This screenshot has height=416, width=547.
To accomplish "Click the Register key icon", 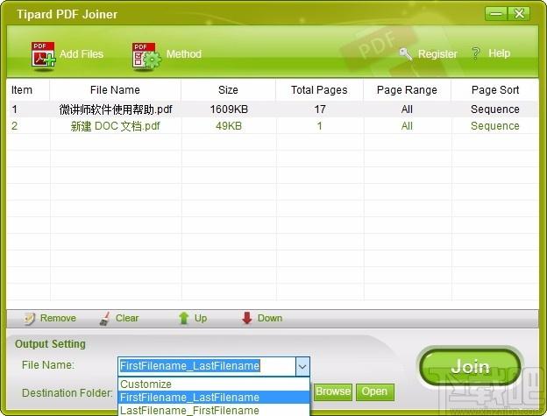I will 405,54.
